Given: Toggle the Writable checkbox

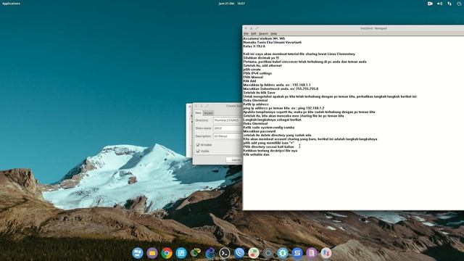Looking at the screenshot, I should 198,145.
